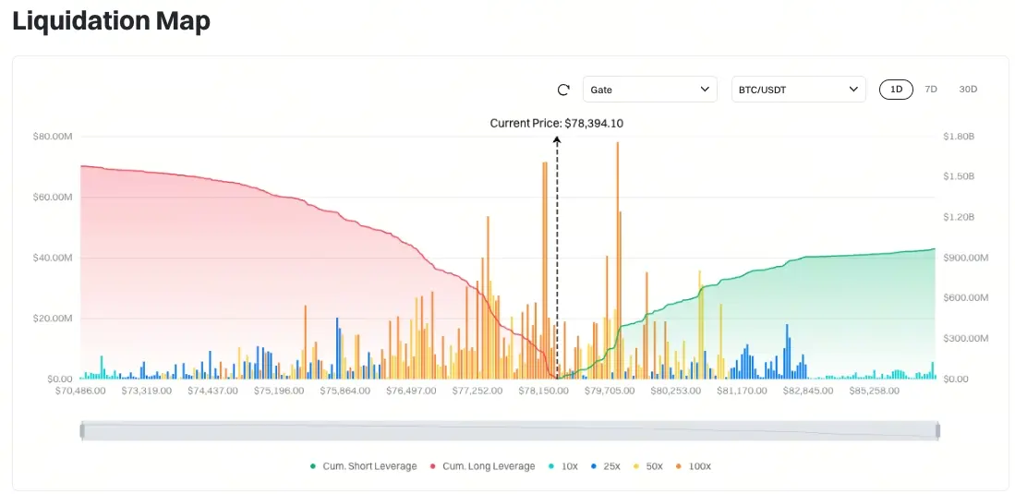1015x494 pixels.
Task: Click the Current Price $78,394.10 label
Action: coord(557,123)
